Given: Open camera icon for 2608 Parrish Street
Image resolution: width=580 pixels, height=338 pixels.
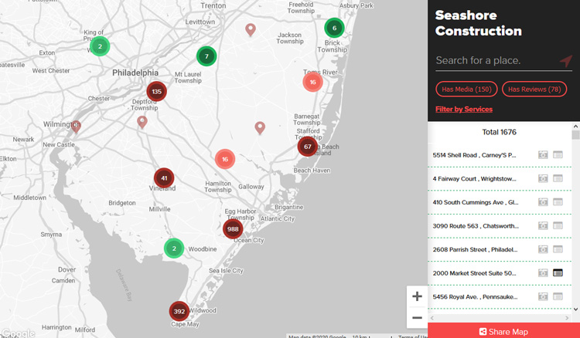Looking at the screenshot, I should pyautogui.click(x=543, y=249).
